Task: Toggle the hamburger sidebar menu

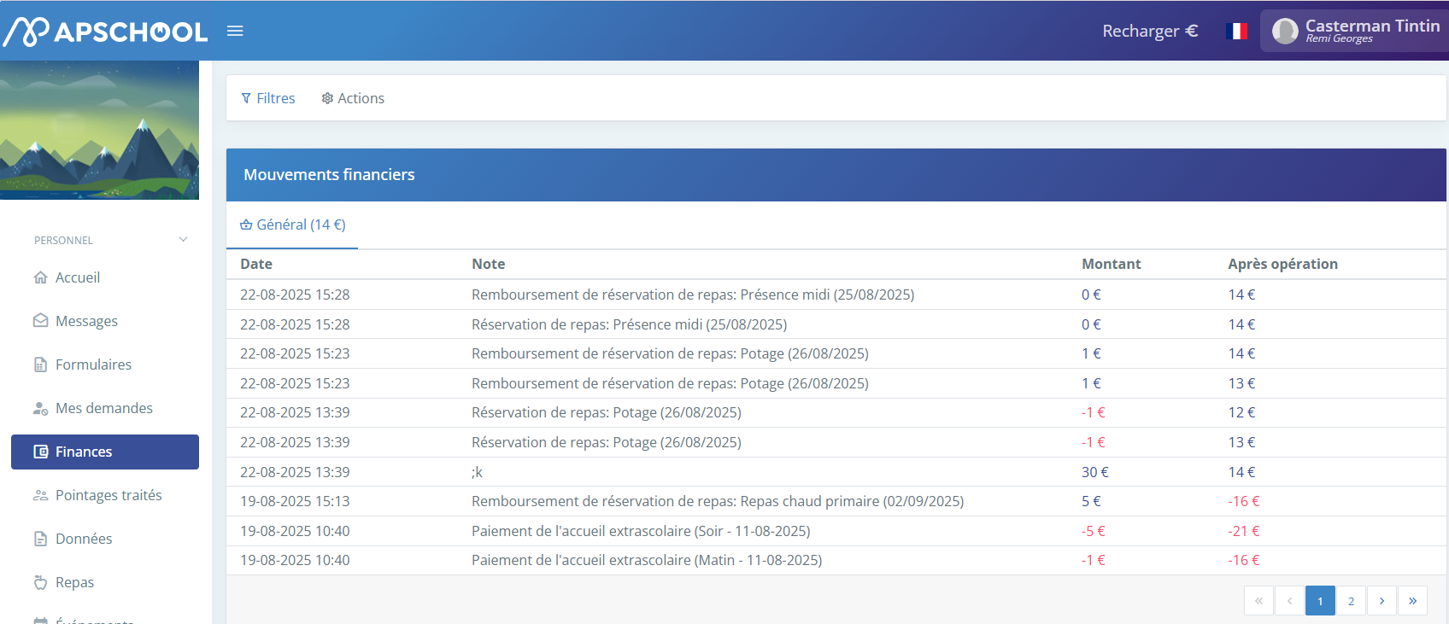Action: pos(235,32)
